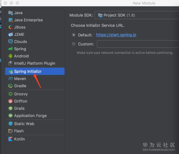This screenshot has width=179, height=154.
Task: Select IntelliJ Platform Plugin entry
Action: (35, 63)
